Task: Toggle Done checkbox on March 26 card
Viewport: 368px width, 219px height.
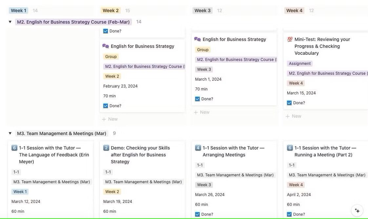Action: [197, 214]
